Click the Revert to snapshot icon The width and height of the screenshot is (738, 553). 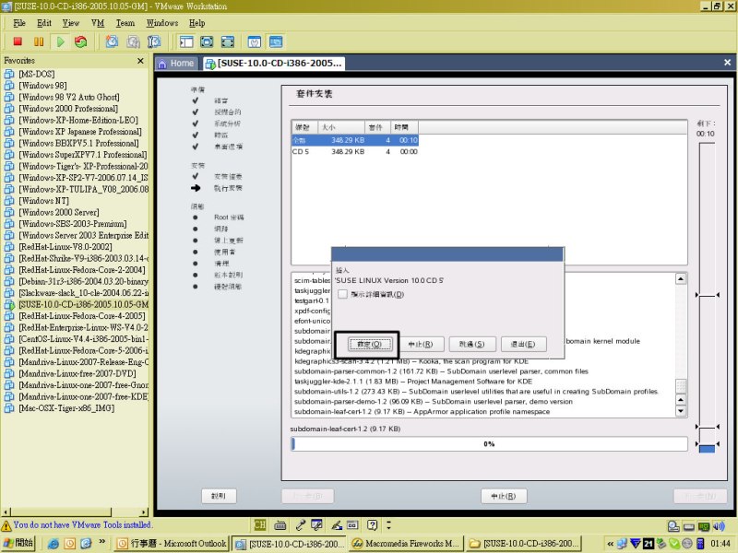pyautogui.click(x=133, y=41)
